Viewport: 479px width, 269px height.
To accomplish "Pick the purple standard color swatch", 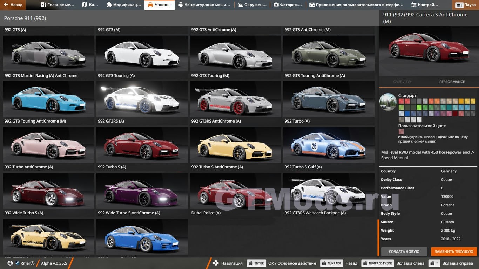I will 437,113.
